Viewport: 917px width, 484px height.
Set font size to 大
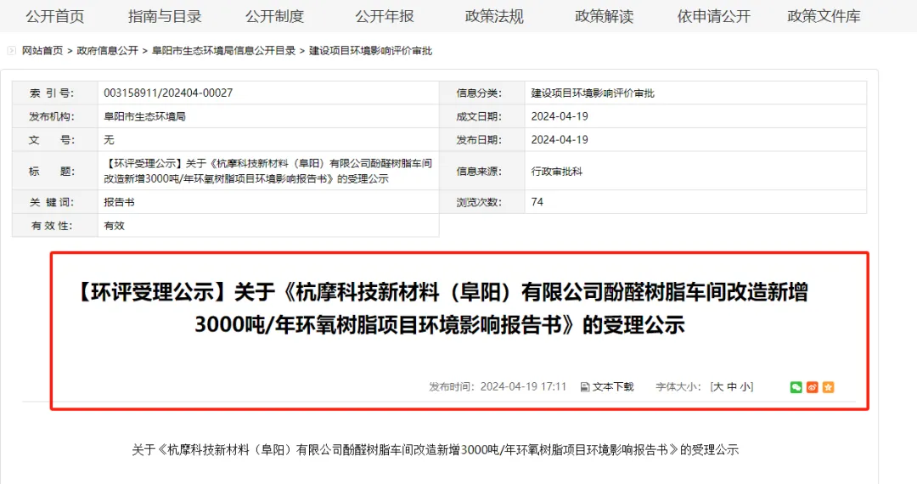pyautogui.click(x=717, y=387)
